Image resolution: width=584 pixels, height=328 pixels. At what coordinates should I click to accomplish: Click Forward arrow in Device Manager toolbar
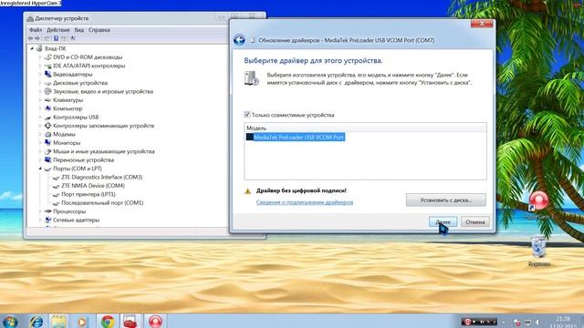[x=36, y=38]
